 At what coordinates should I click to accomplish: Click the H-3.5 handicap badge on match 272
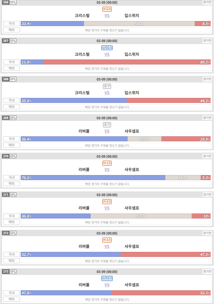[x=107, y=240]
